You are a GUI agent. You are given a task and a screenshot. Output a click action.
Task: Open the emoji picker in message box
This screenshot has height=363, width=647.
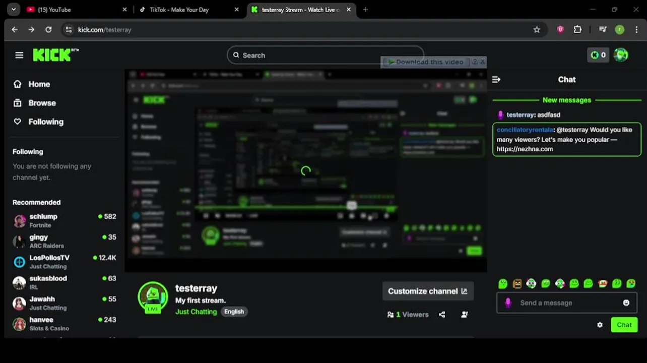(626, 303)
